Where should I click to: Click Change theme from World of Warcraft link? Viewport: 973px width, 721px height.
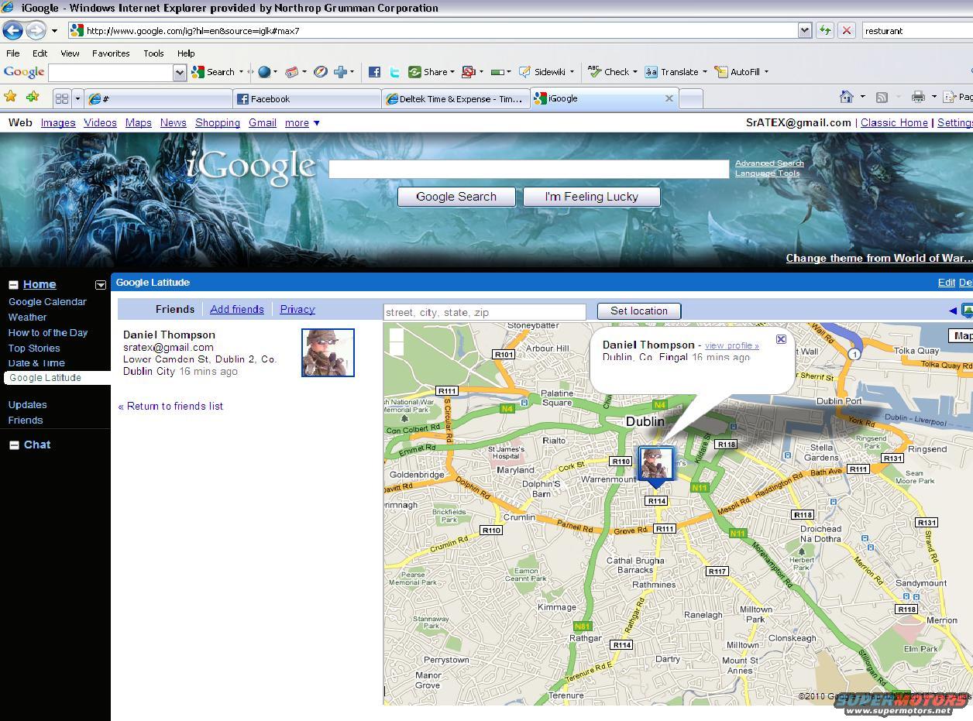pos(878,258)
